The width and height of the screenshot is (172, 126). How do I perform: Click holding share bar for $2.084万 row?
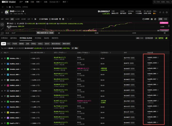(x=130, y=124)
